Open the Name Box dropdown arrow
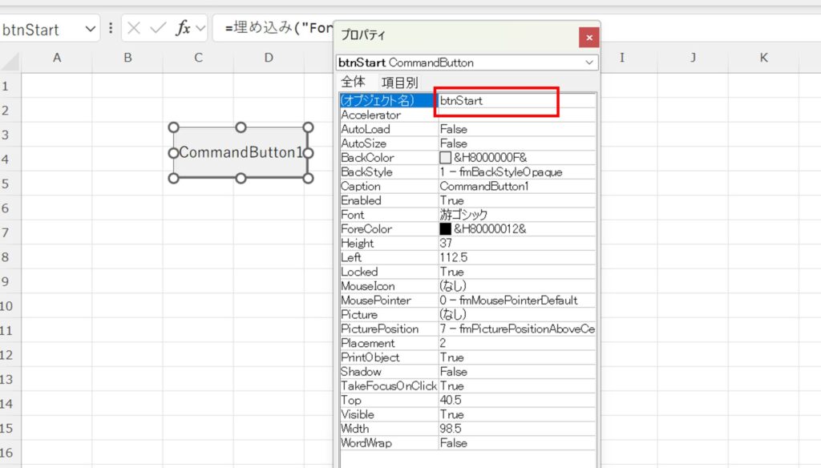 [x=90, y=29]
